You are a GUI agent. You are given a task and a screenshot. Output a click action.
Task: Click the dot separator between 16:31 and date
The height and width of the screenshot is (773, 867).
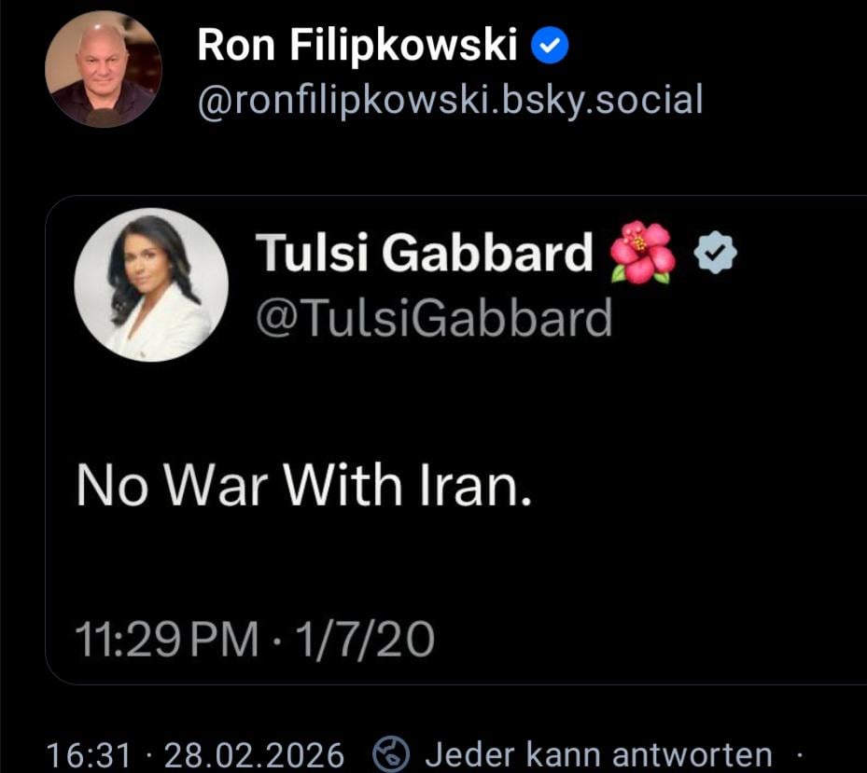[x=147, y=754]
